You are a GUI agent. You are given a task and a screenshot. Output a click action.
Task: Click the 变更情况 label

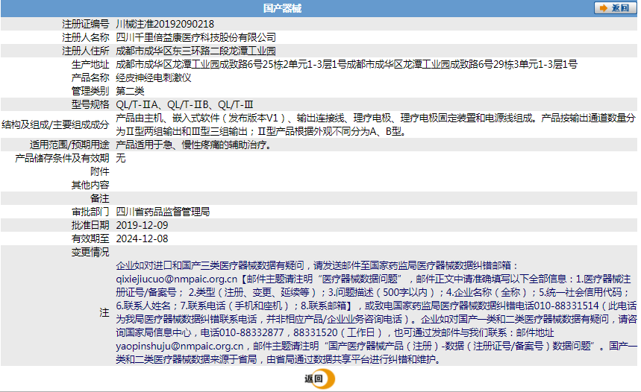click(90, 253)
